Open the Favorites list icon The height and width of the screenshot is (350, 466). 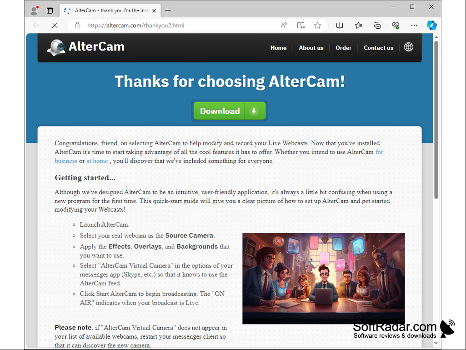358,25
